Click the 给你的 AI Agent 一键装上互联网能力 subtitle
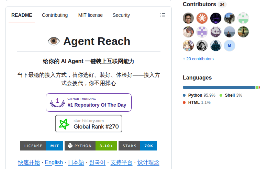Viewport: 268px width, 169px height. (x=88, y=61)
